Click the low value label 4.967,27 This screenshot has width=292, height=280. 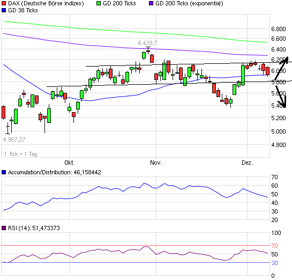14,139
